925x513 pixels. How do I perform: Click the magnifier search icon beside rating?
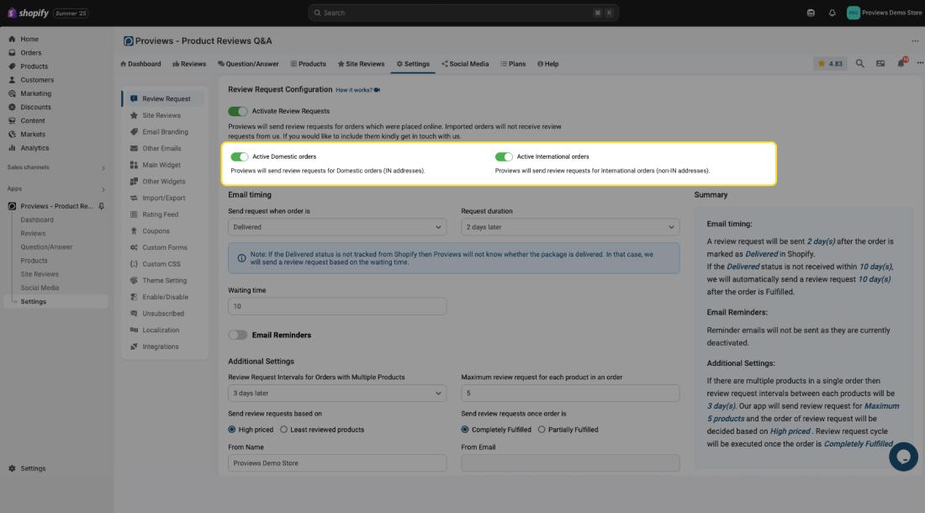[x=859, y=63]
